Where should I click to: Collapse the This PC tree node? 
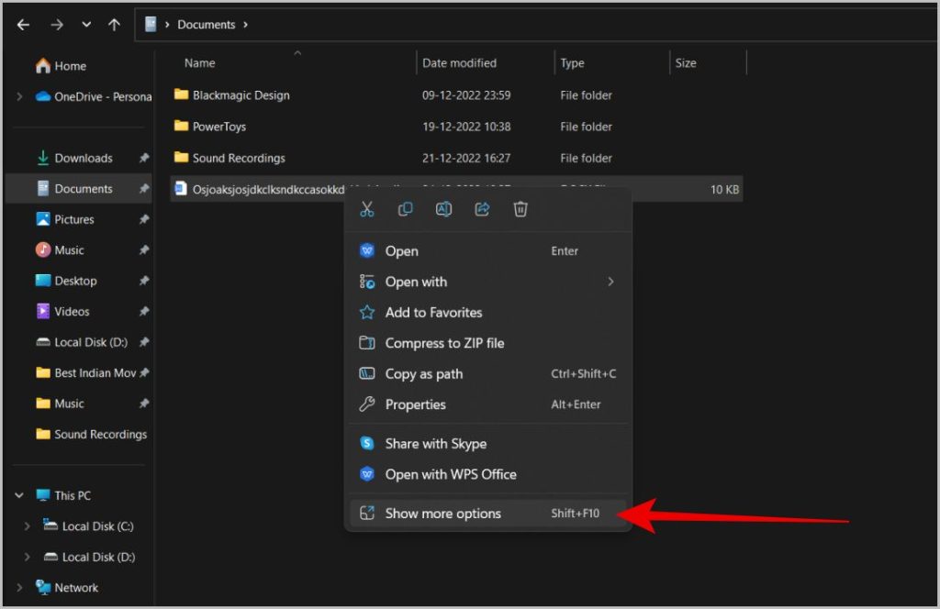click(x=20, y=495)
